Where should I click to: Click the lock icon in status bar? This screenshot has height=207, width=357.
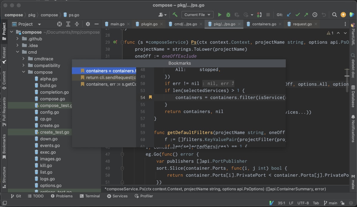343,203
